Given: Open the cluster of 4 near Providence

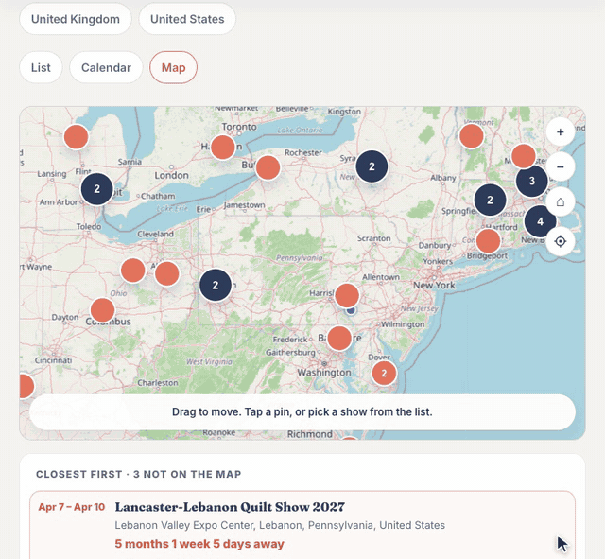Looking at the screenshot, I should [540, 221].
